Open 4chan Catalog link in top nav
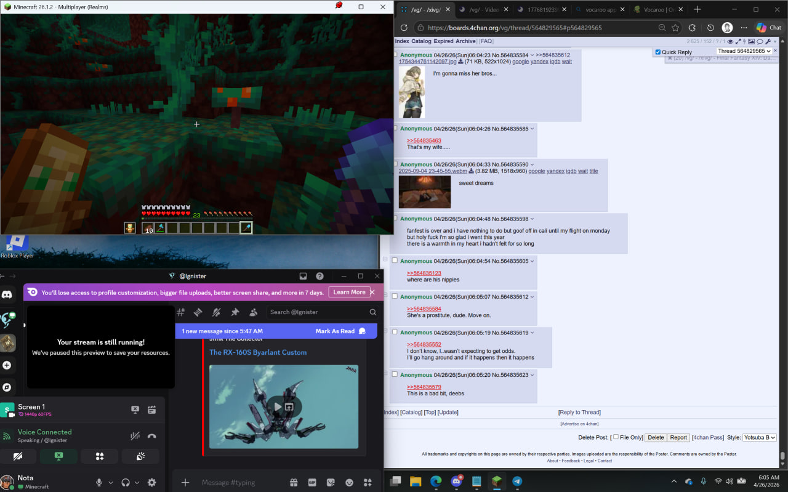The image size is (788, 492). (x=421, y=41)
